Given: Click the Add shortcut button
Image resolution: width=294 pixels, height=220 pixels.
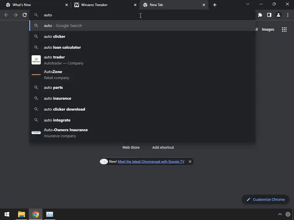Looking at the screenshot, I should [x=163, y=148].
